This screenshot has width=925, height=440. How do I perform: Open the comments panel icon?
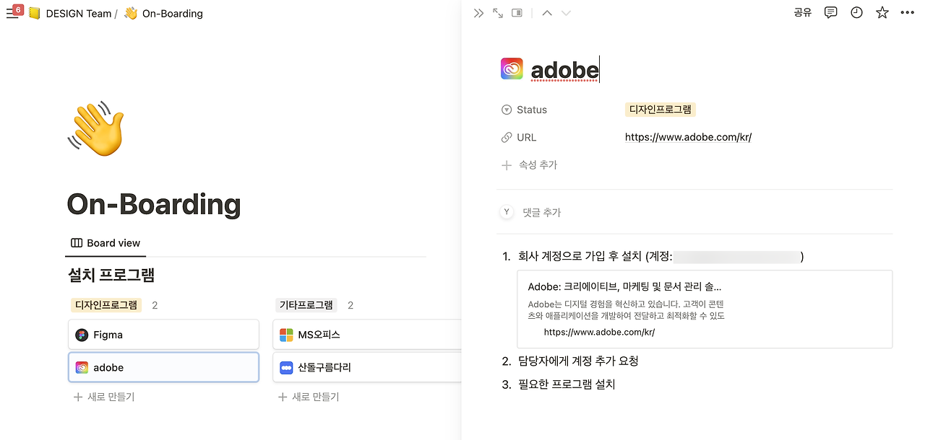tap(831, 13)
